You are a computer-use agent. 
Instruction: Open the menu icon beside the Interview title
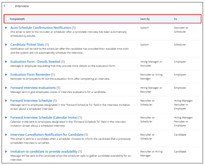pos(11,6)
